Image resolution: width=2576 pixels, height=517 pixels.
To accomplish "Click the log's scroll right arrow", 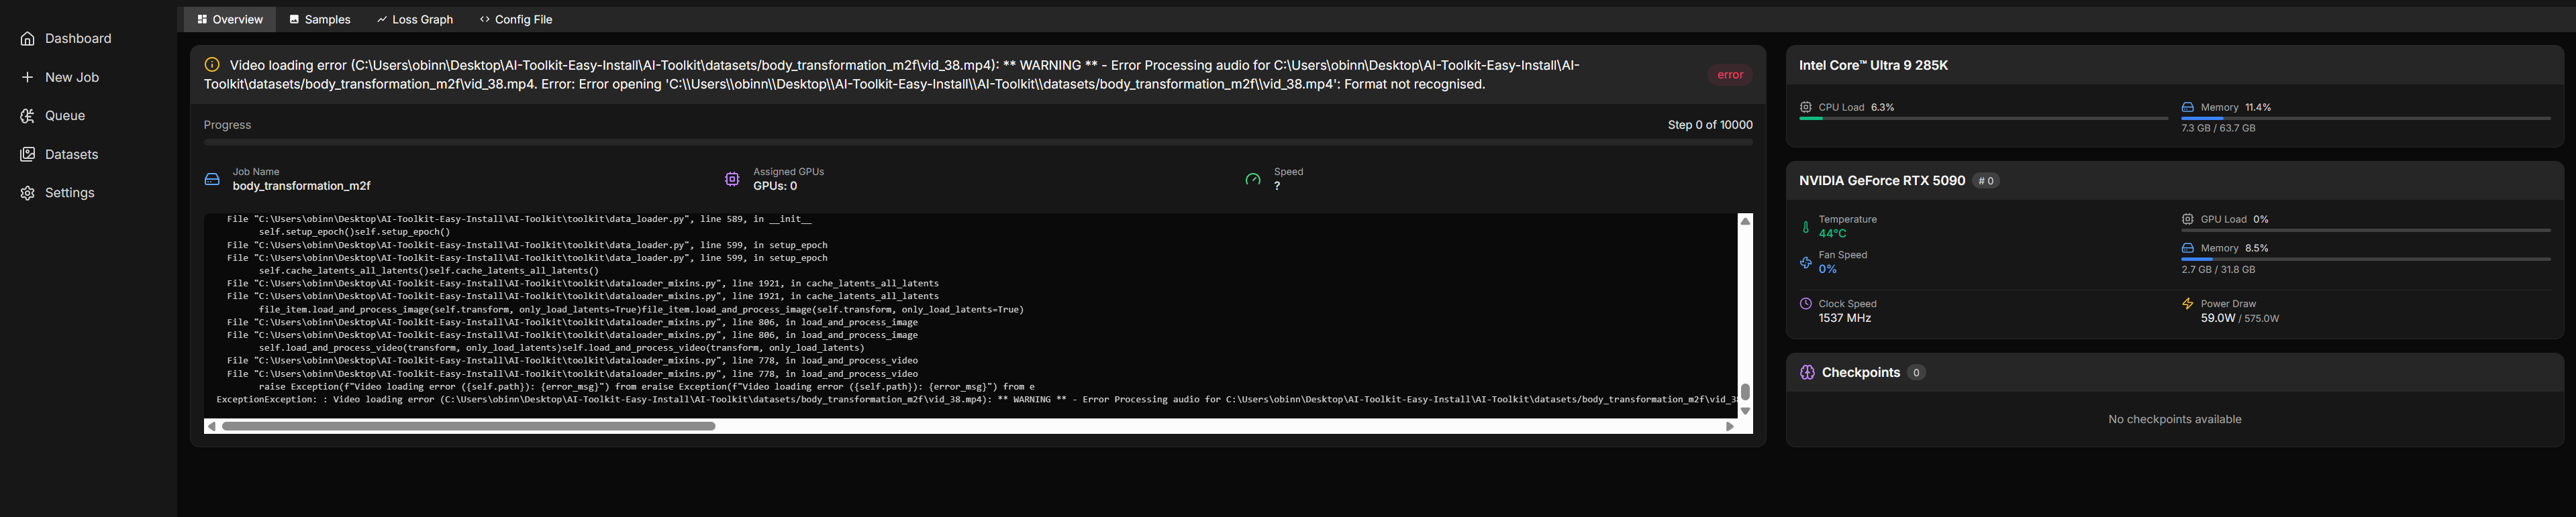I will [1730, 426].
